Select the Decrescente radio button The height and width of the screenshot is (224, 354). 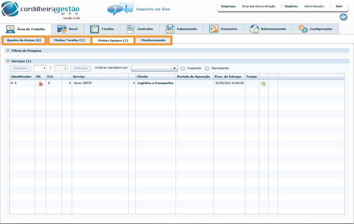207,68
